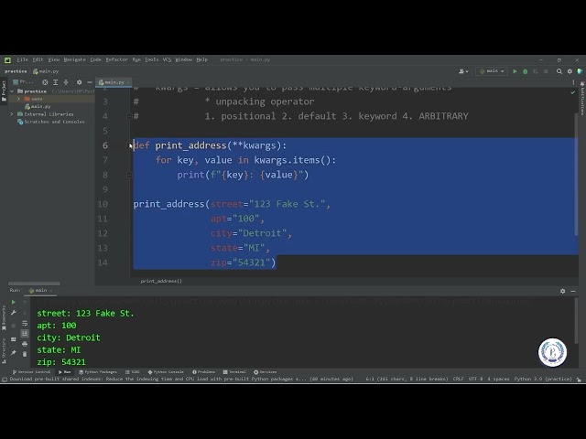Close the main.py editor tab
Viewport: 586px width, 439px height.
(128, 82)
